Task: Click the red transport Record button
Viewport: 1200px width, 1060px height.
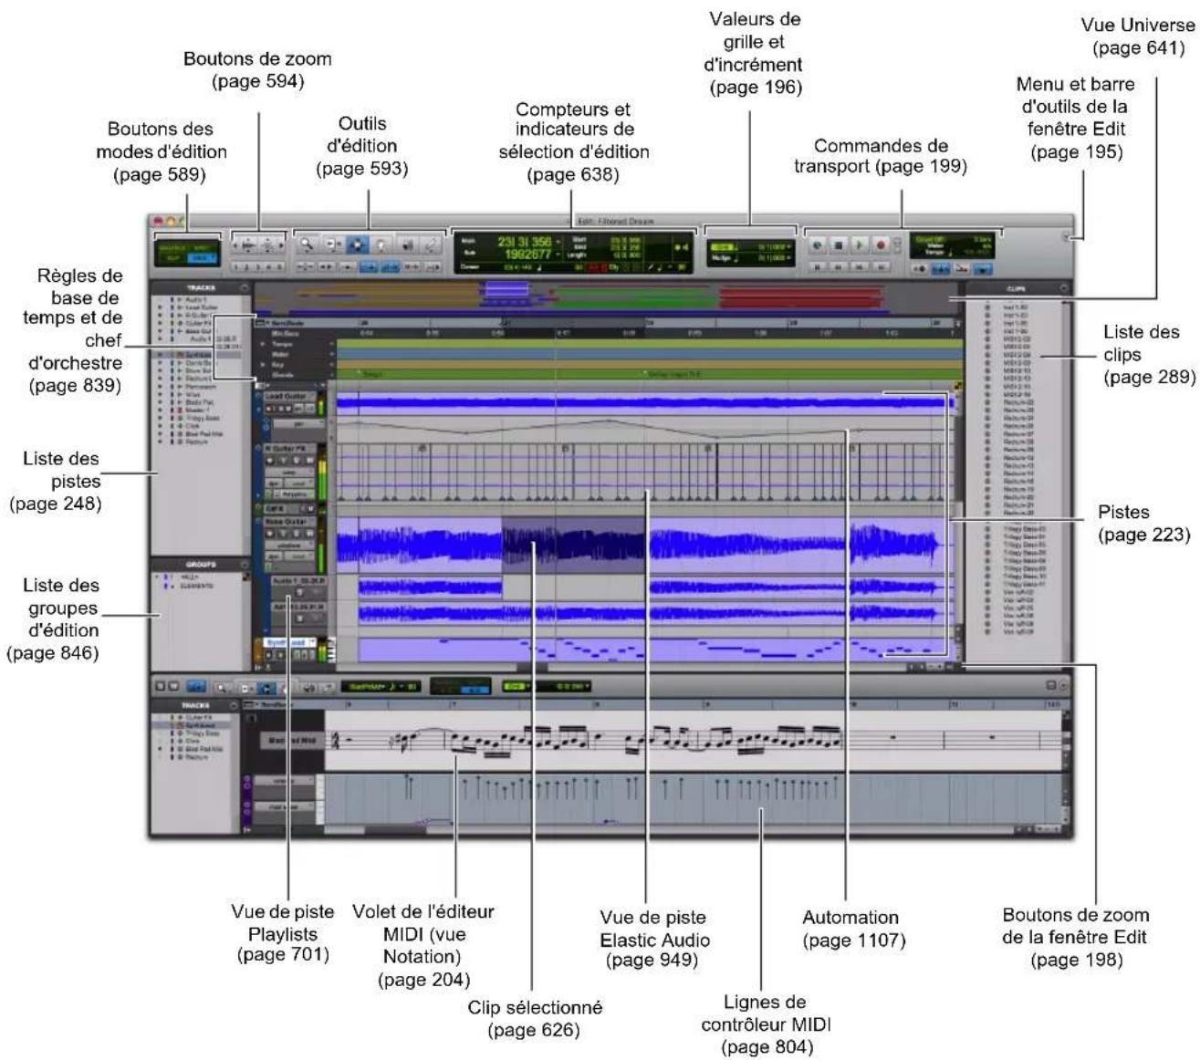Action: coord(881,244)
